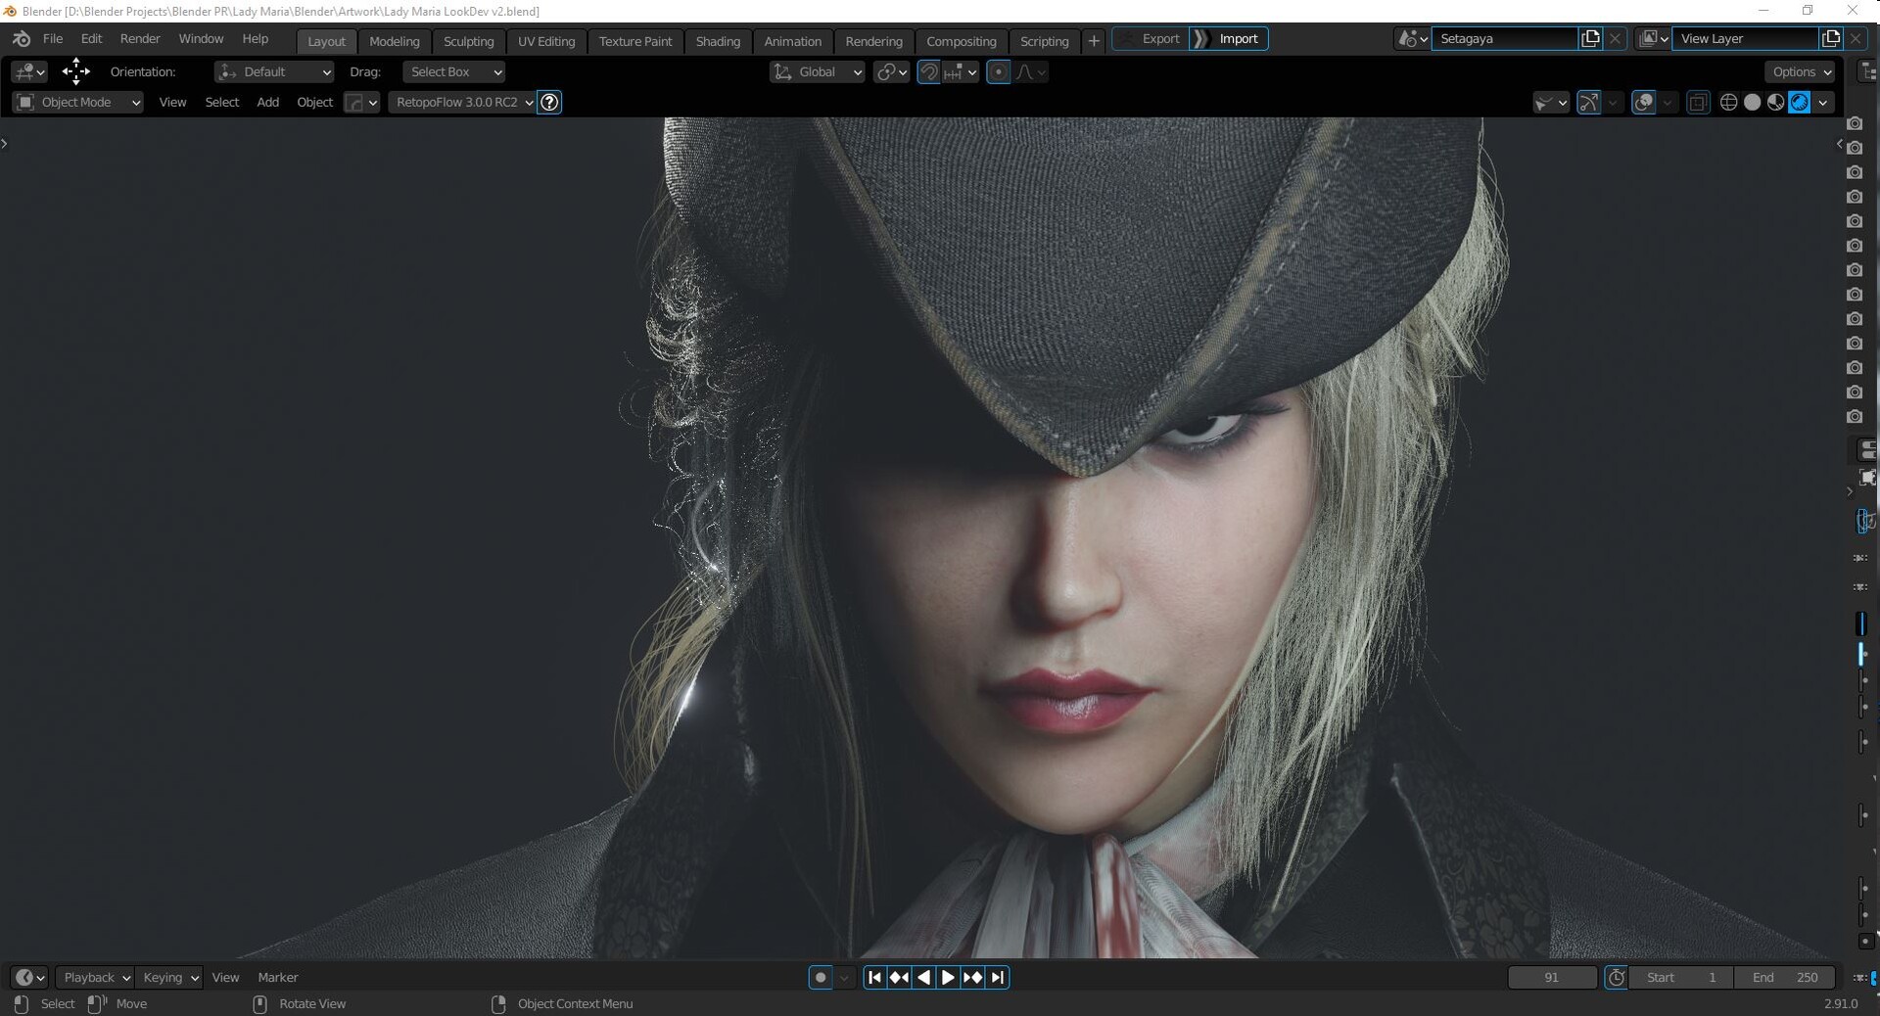Open gizmo settings dropdown arrow

click(1613, 102)
